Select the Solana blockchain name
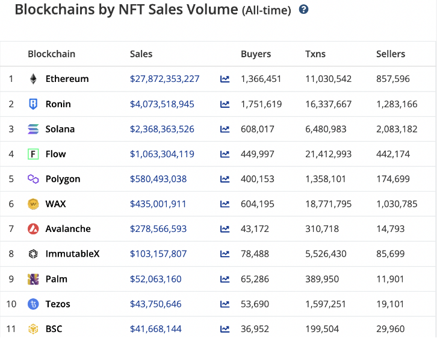The height and width of the screenshot is (338, 437). click(60, 129)
